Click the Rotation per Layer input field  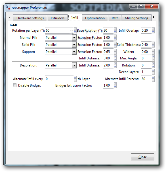[x=59, y=30]
